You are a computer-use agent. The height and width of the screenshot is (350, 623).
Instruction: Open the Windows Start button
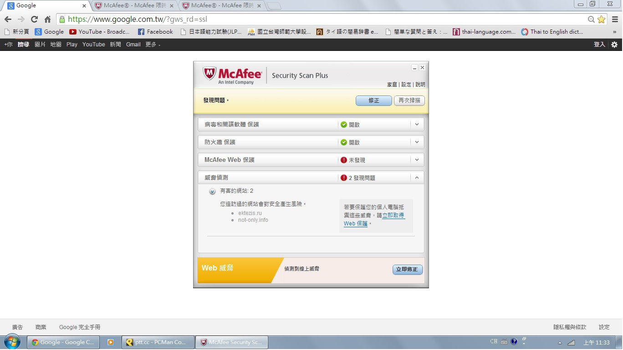12,342
